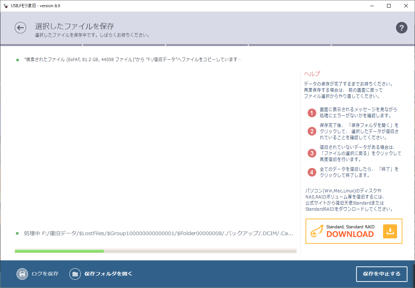Open help via the question mark icon
Screen dimensions: 415x288
[x=401, y=28]
